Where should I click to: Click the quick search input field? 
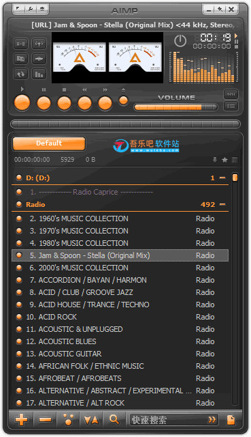pyautogui.click(x=169, y=420)
